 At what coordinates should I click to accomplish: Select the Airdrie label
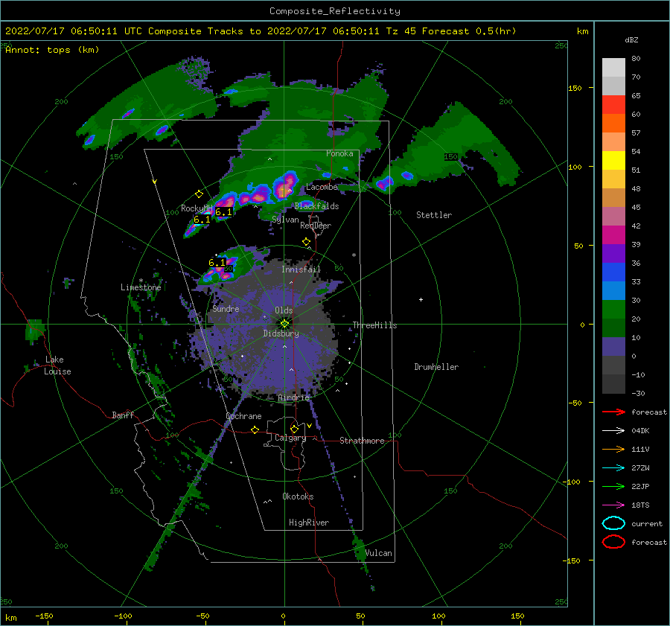pos(293,397)
